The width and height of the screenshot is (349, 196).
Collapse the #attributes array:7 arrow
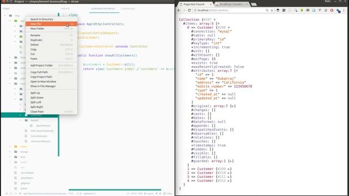237,71
